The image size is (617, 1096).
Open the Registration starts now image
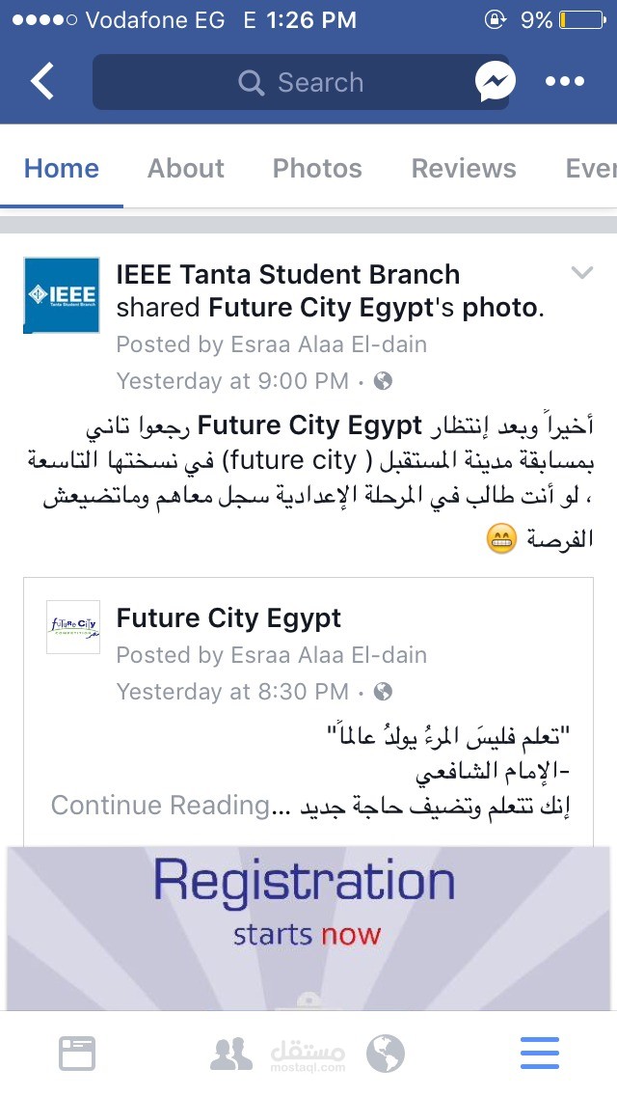[x=308, y=926]
